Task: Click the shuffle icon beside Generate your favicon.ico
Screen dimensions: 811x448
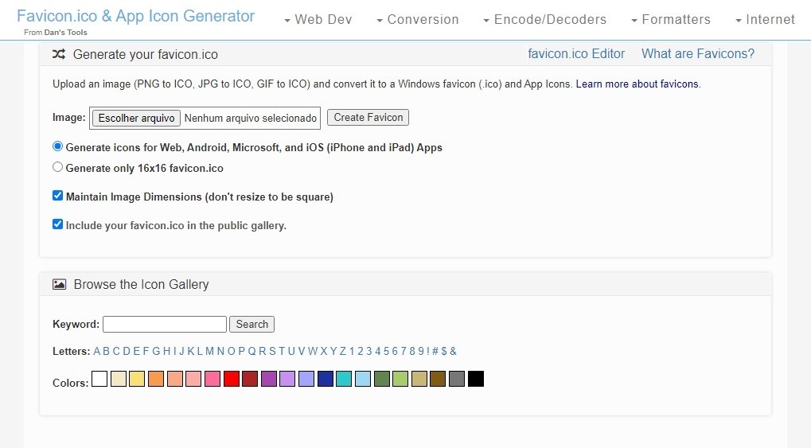Action: coord(58,54)
